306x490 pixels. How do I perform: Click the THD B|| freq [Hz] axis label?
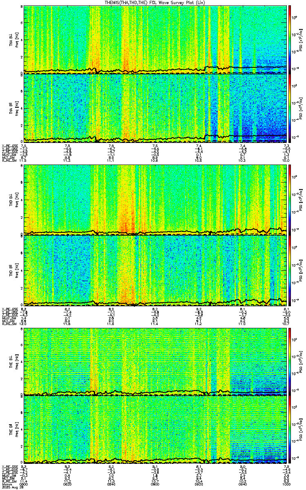(13, 270)
